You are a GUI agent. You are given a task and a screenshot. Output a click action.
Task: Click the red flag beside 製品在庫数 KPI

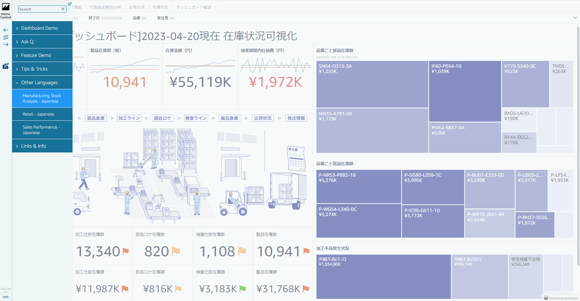pos(306,251)
